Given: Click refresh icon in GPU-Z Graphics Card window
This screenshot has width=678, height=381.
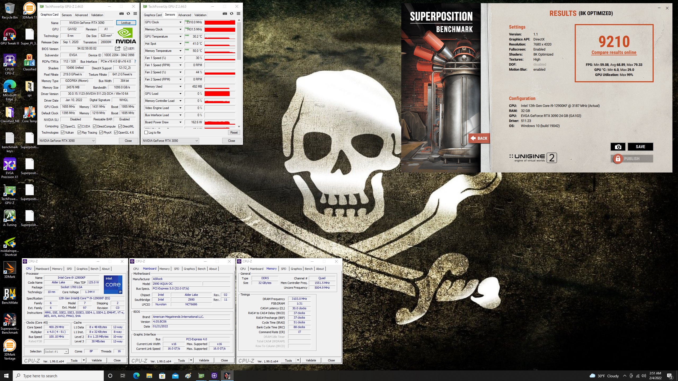Looking at the screenshot, I should (x=128, y=14).
